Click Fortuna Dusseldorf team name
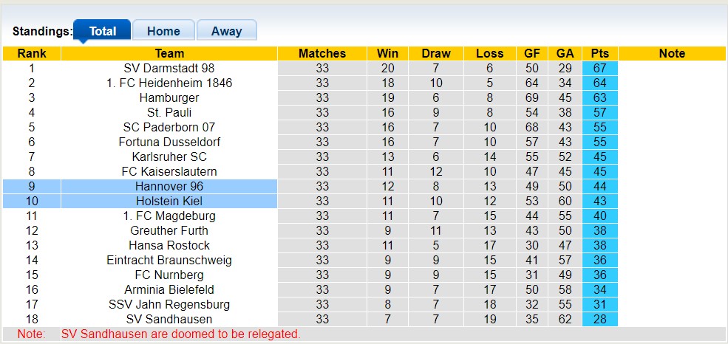 coord(169,142)
